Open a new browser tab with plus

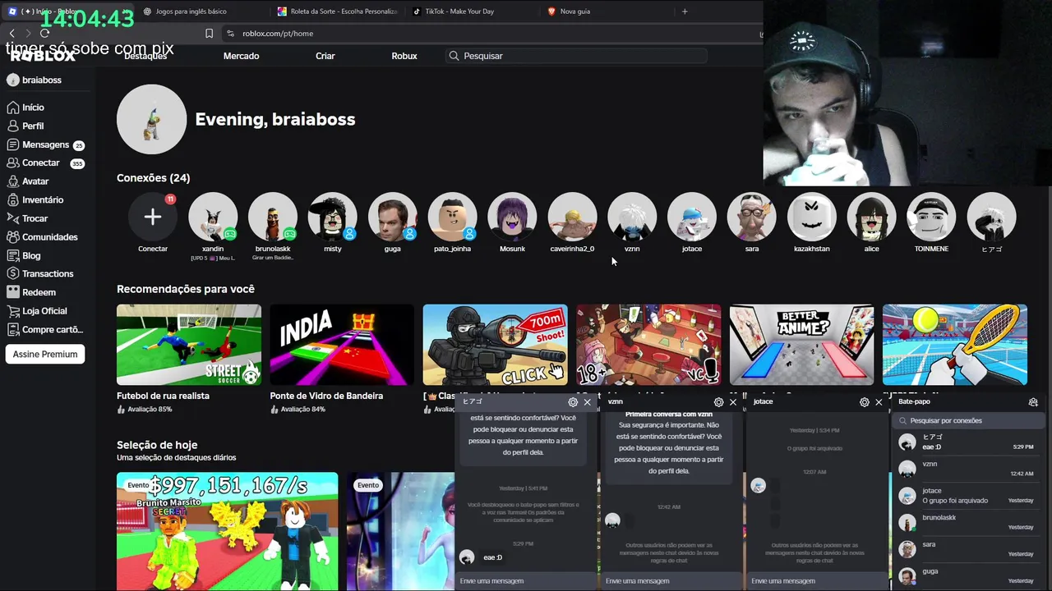pyautogui.click(x=685, y=11)
